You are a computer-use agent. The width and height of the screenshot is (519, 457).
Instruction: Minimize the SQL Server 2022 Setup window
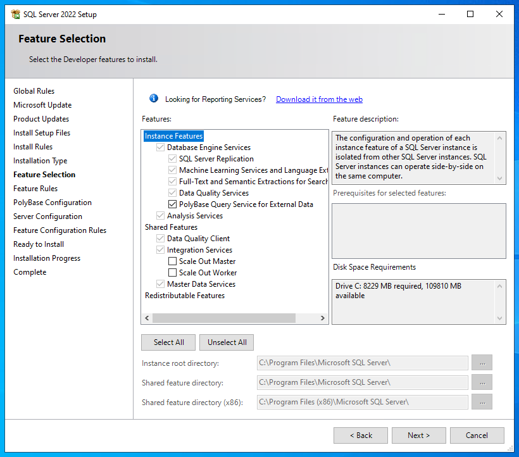coord(442,14)
